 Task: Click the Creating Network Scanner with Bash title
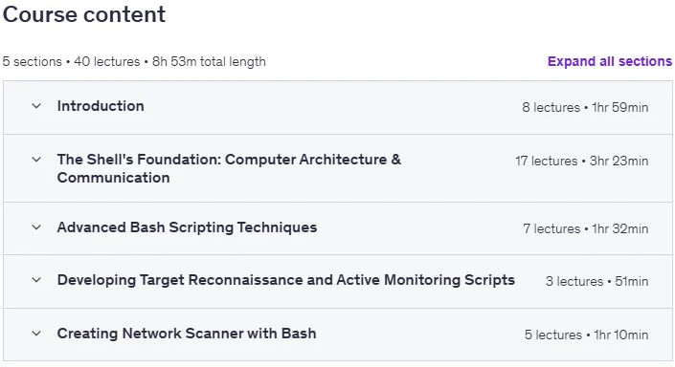click(187, 334)
